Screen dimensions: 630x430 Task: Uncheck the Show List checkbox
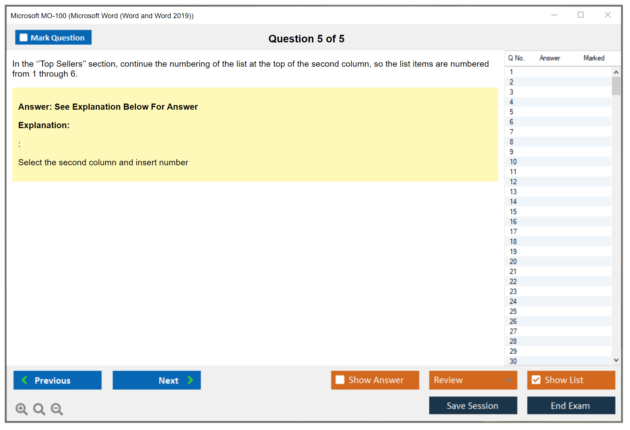tap(536, 380)
